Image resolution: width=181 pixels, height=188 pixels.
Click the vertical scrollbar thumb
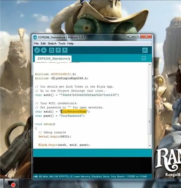(150, 122)
